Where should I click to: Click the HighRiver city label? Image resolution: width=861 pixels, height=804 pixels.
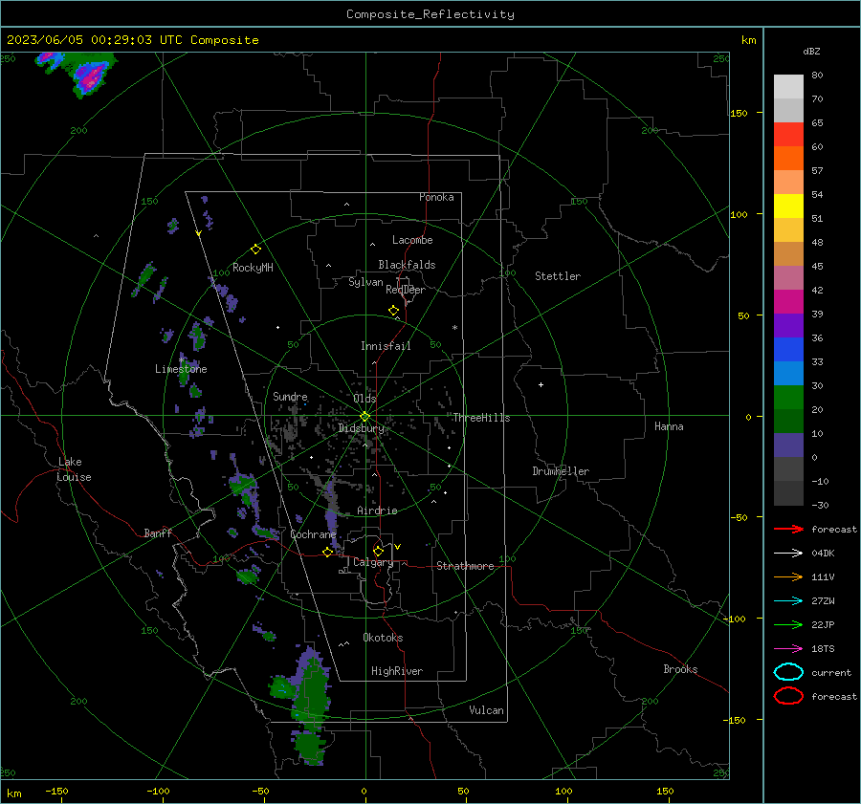pos(397,671)
